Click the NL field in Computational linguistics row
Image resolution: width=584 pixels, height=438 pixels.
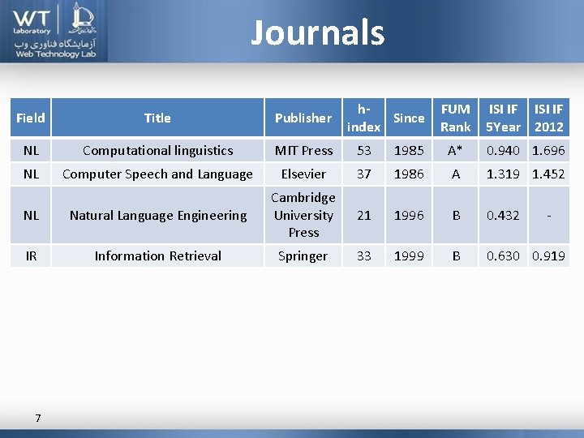pos(31,150)
